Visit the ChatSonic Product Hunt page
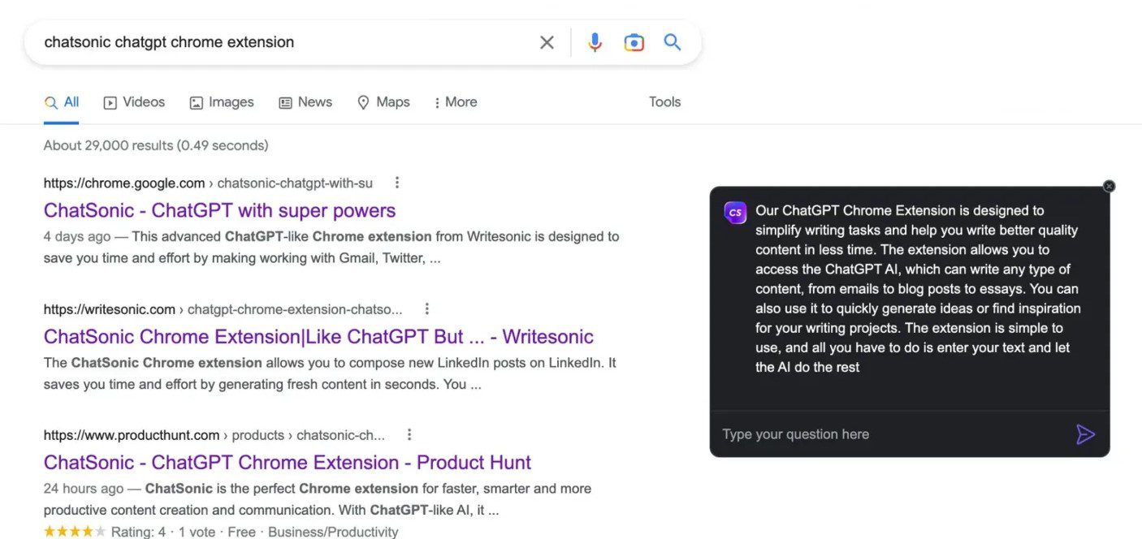This screenshot has height=539, width=1142. point(287,462)
